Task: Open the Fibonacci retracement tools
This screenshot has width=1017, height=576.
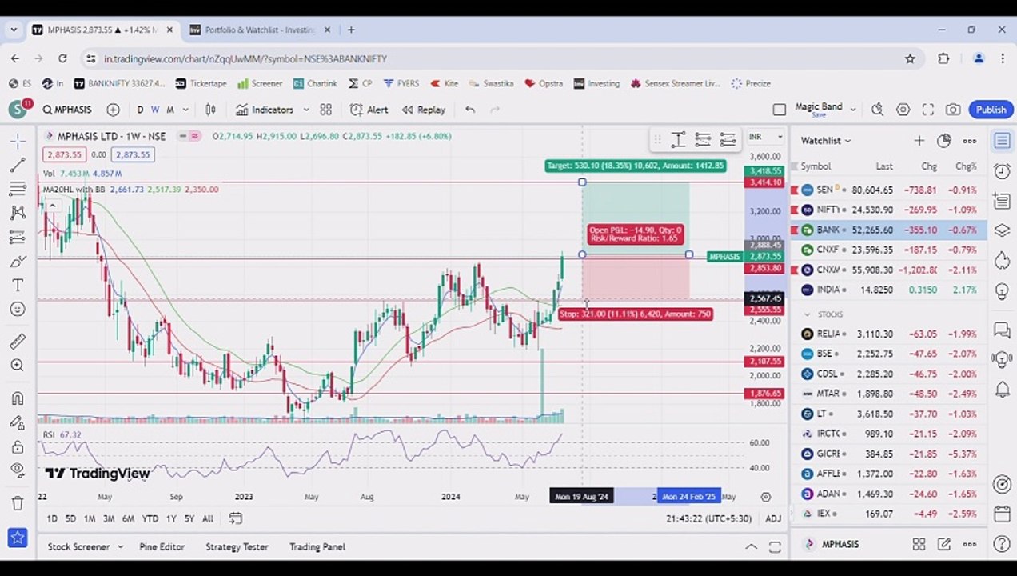Action: 18,189
